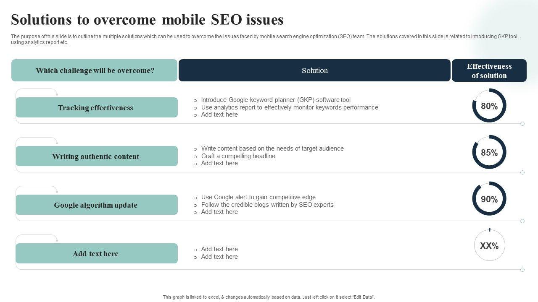
Task: Click the circle endpoint of Tracking effectiveness row
Action: [x=522, y=124]
